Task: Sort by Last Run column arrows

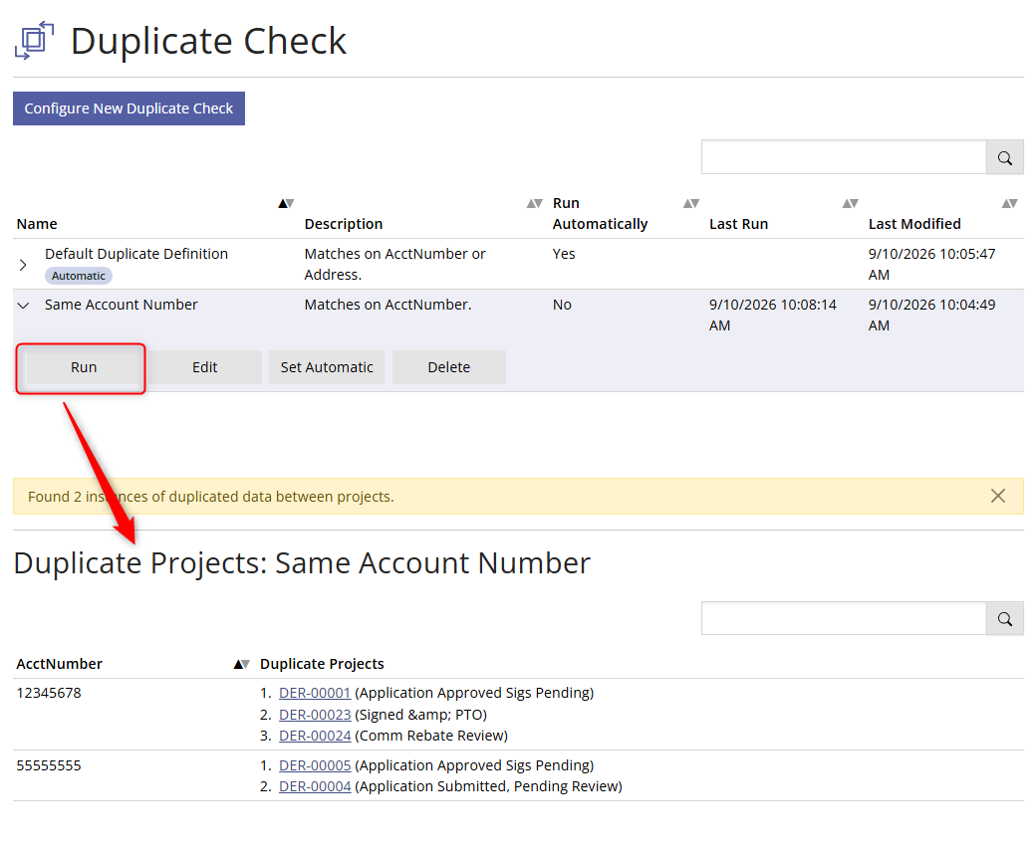Action: click(851, 203)
